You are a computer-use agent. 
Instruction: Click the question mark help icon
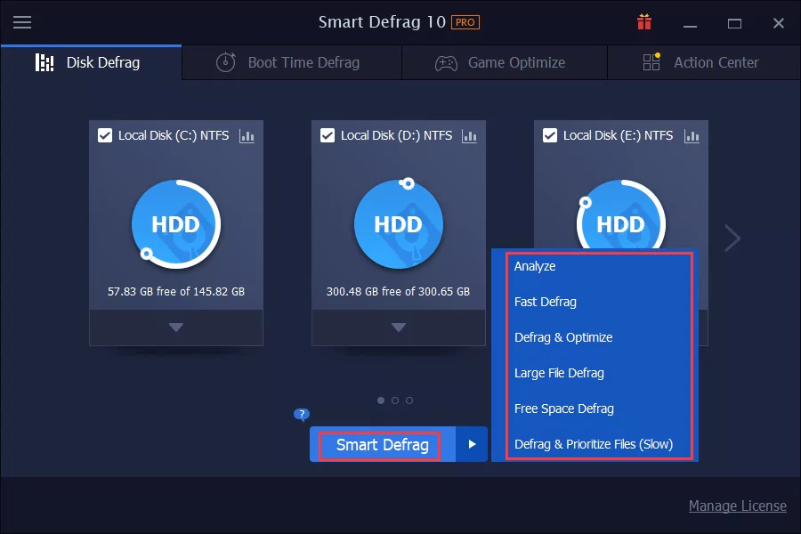click(x=301, y=415)
